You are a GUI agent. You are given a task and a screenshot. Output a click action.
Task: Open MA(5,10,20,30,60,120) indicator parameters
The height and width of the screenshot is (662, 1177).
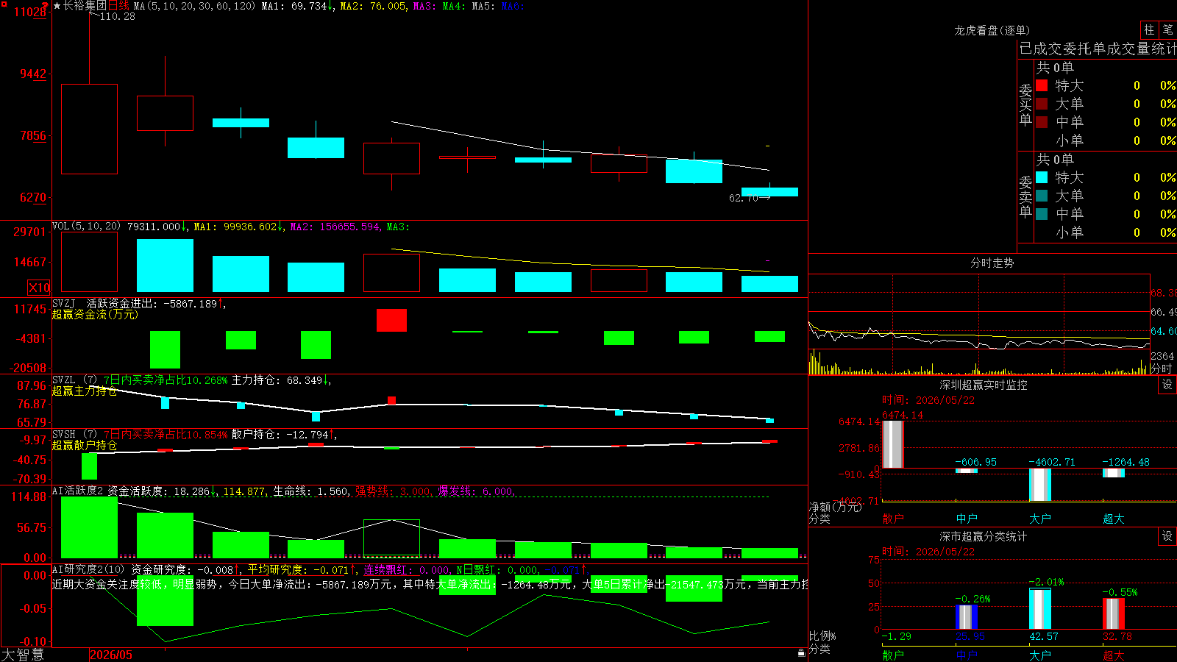(195, 6)
